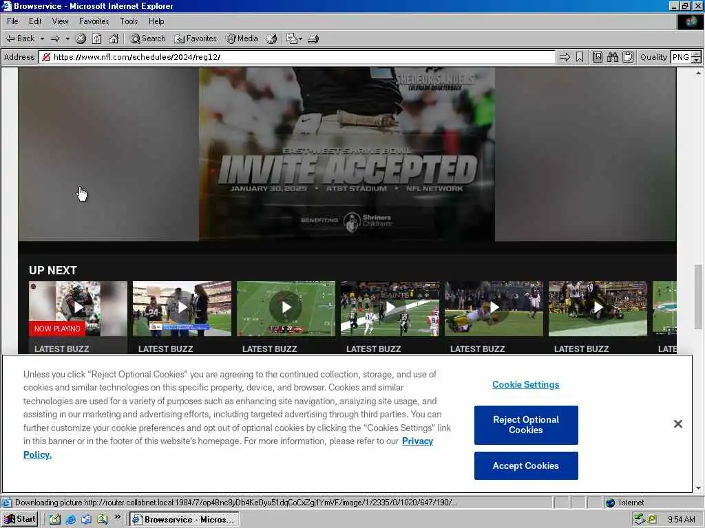Go to the Home page icon
705x528 pixels.
[114, 38]
